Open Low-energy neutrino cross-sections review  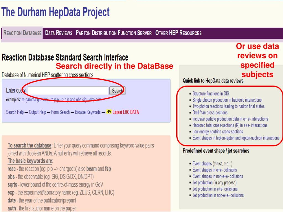click(x=218, y=132)
